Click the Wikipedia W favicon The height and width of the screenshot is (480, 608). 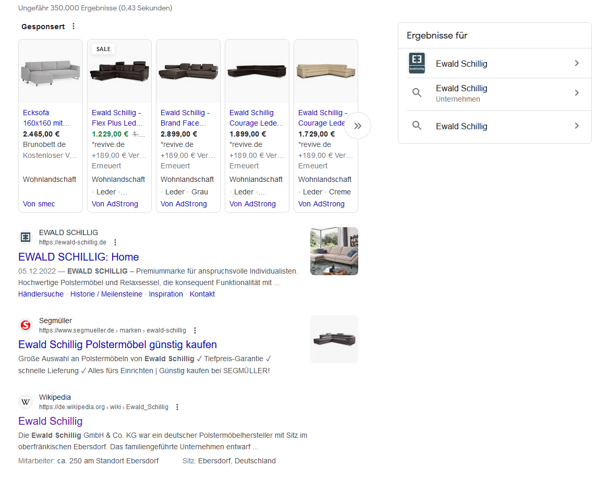pyautogui.click(x=26, y=402)
